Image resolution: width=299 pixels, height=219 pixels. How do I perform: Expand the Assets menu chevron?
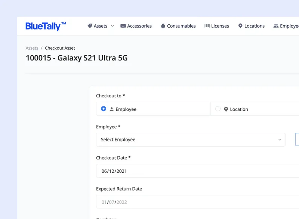(x=112, y=26)
